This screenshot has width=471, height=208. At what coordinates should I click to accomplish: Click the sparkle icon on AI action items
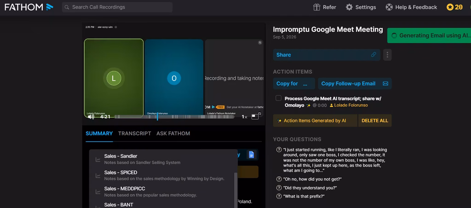[x=279, y=121]
